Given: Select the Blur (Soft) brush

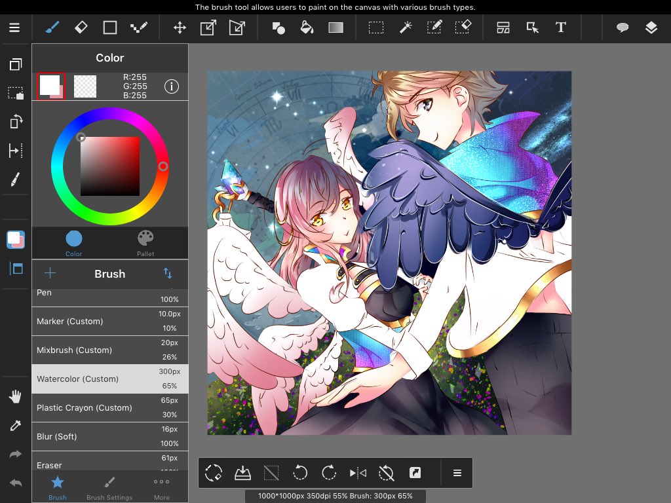Looking at the screenshot, I should click(x=110, y=436).
